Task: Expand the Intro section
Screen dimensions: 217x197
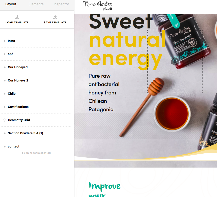Action: pyautogui.click(x=5, y=41)
